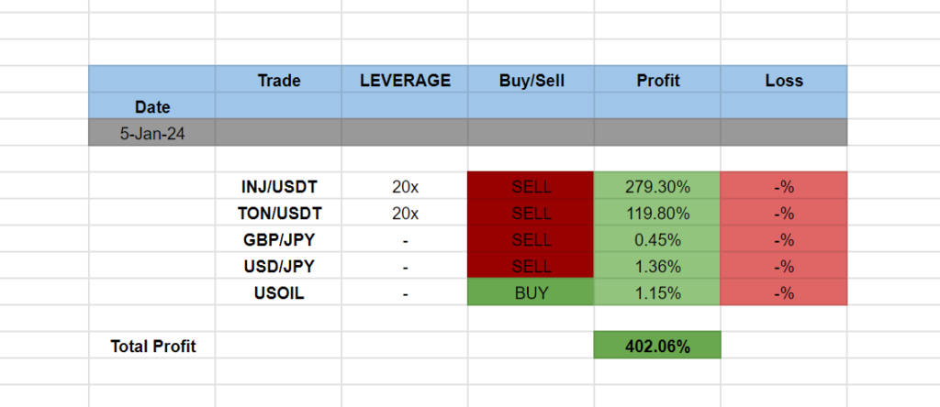Click the 279.30% profit cell
The image size is (940, 407).
(x=657, y=187)
